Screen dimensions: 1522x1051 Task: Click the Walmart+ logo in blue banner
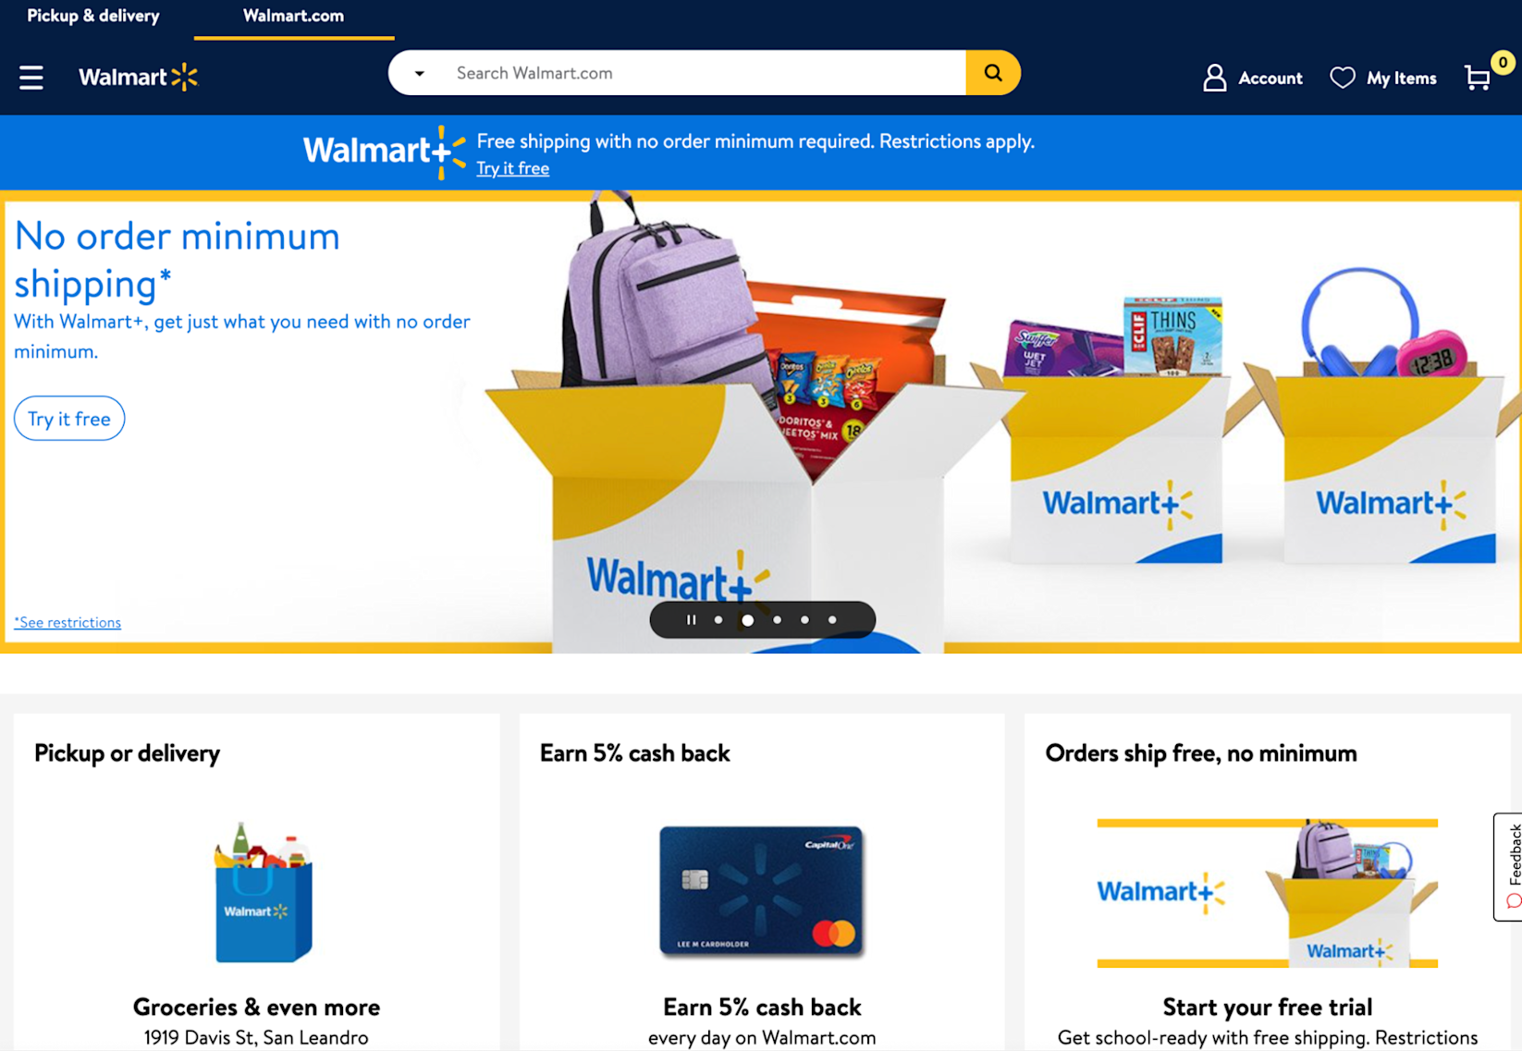click(x=384, y=152)
